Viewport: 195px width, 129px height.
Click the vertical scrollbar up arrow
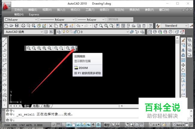pyautogui.click(x=177, y=38)
